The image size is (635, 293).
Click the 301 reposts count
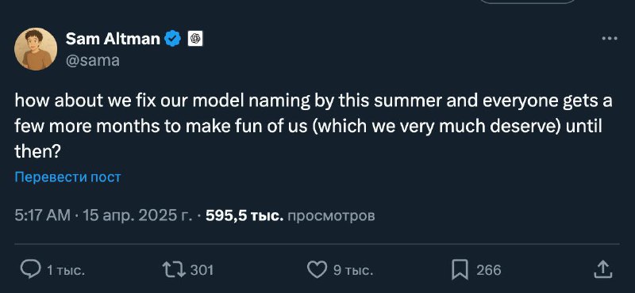pyautogui.click(x=202, y=270)
